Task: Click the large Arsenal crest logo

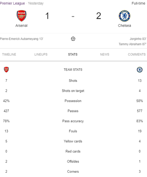Action: pos(22,16)
